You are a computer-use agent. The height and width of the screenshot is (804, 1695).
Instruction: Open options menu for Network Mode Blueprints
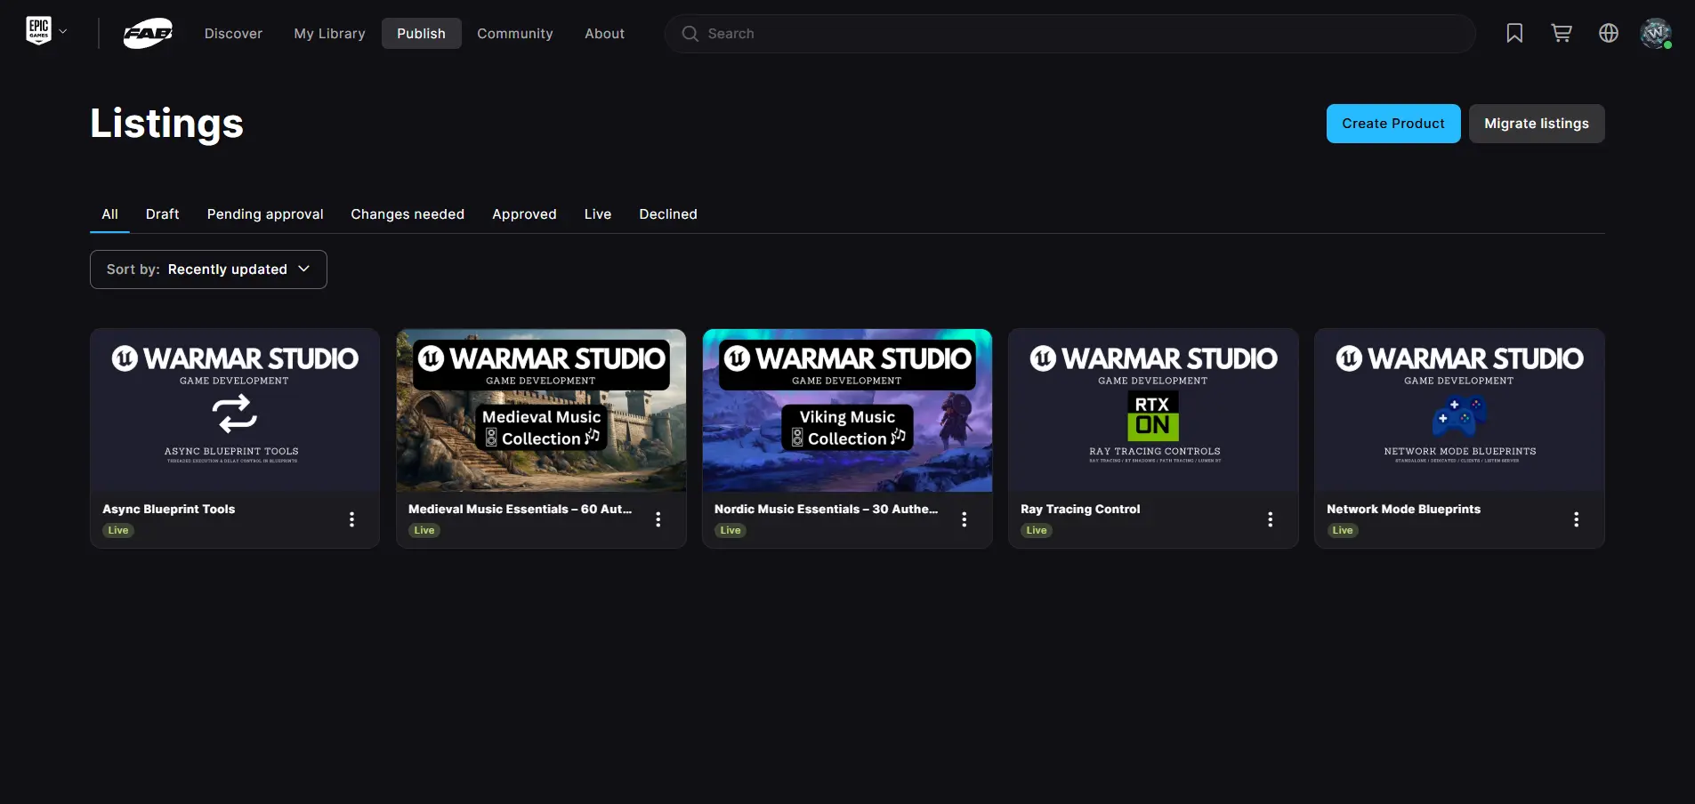(x=1577, y=519)
